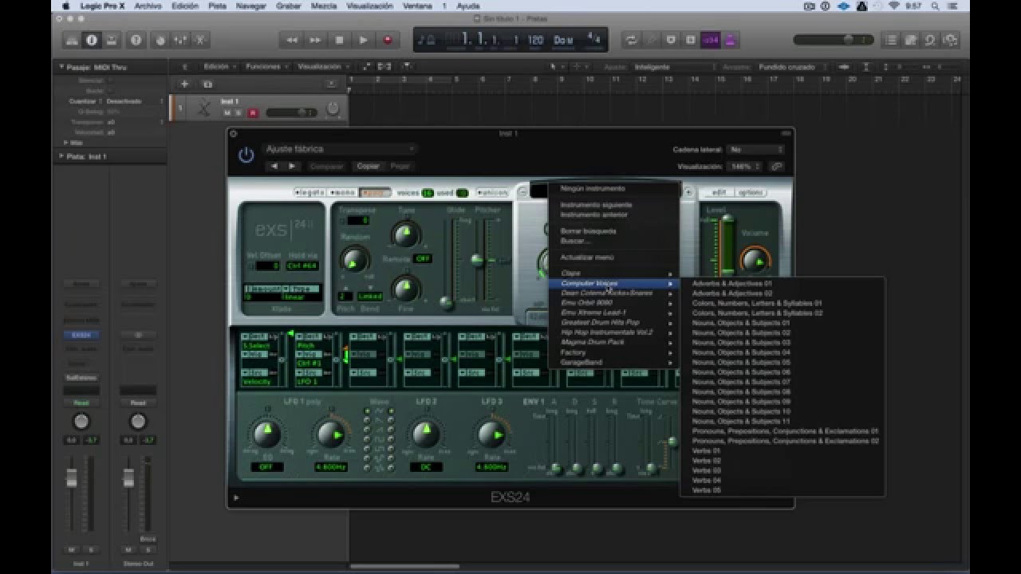This screenshot has width=1021, height=574.
Task: Open Loop Browser button
Action: pyautogui.click(x=930, y=40)
